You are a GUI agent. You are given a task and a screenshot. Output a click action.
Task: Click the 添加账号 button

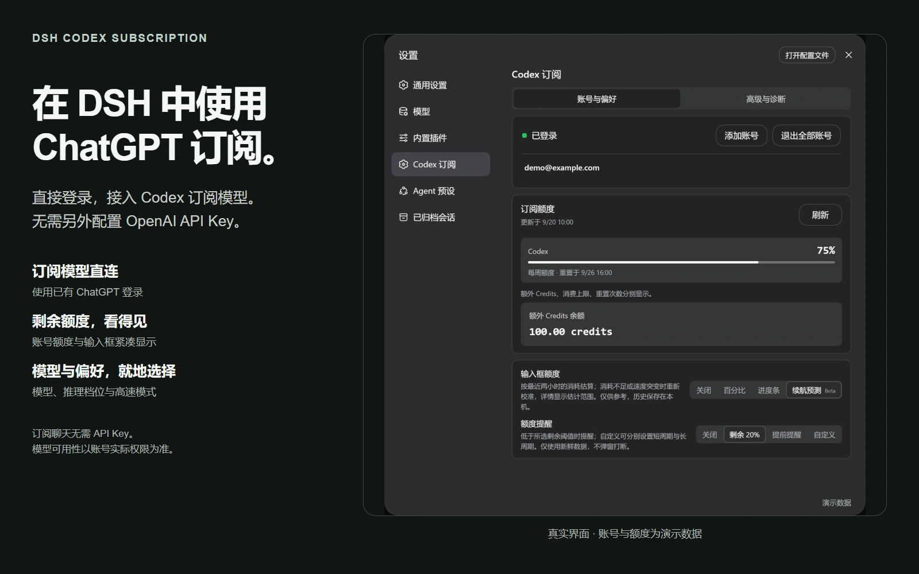(741, 135)
